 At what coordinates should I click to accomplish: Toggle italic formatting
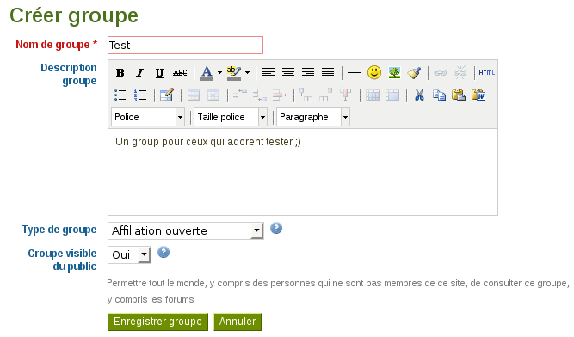(x=139, y=73)
